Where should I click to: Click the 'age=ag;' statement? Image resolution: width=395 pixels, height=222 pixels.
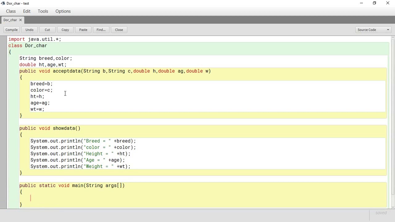tap(40, 103)
